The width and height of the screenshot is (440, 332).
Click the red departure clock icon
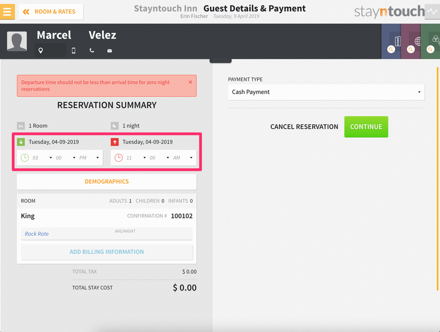pyautogui.click(x=119, y=158)
